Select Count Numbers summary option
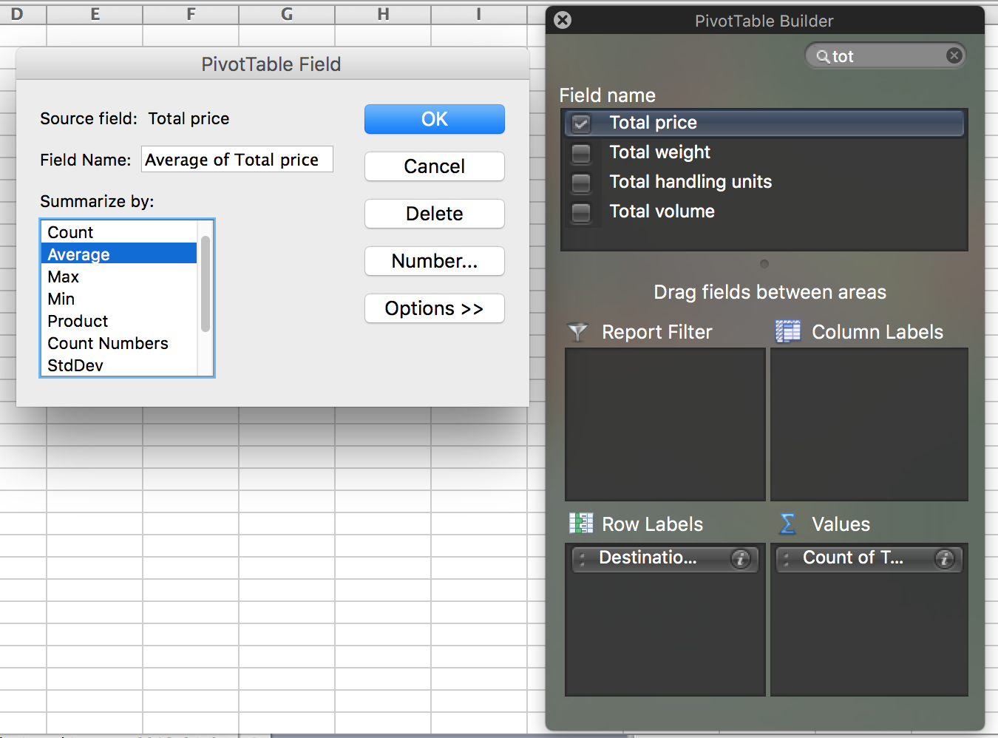This screenshot has width=998, height=738. point(119,343)
